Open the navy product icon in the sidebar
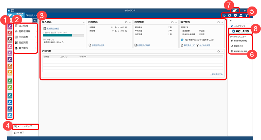The image size is (261, 140). 10,109
